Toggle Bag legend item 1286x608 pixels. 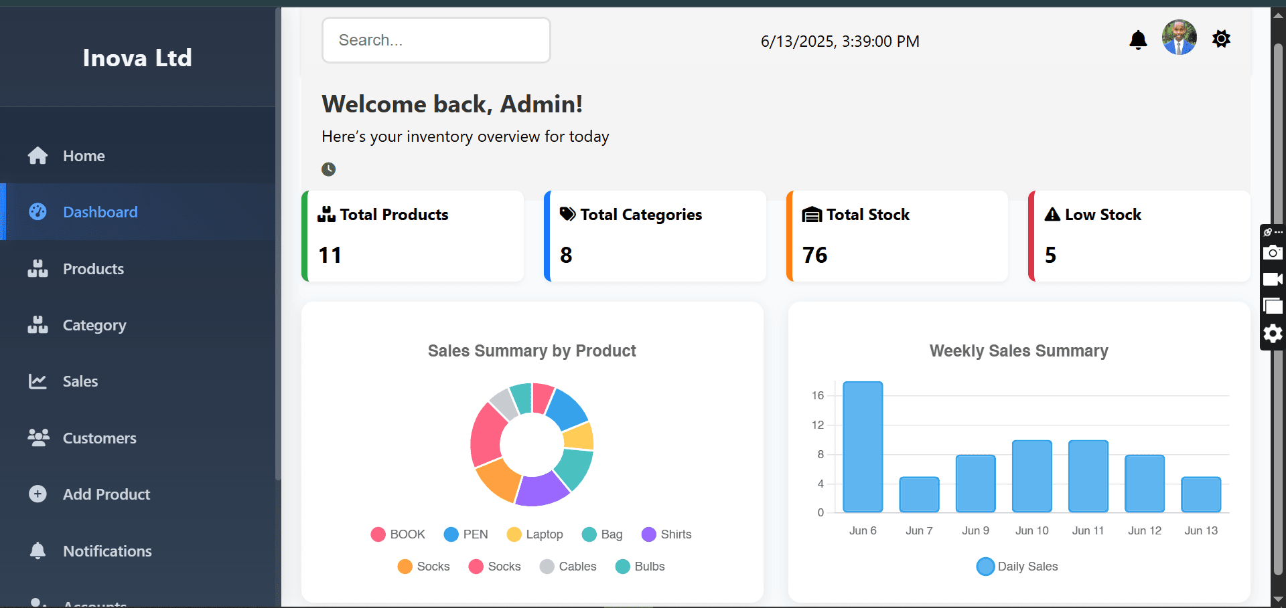pos(602,534)
